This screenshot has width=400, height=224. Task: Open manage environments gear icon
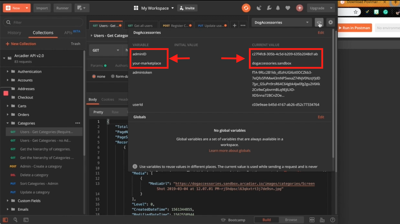point(330,23)
